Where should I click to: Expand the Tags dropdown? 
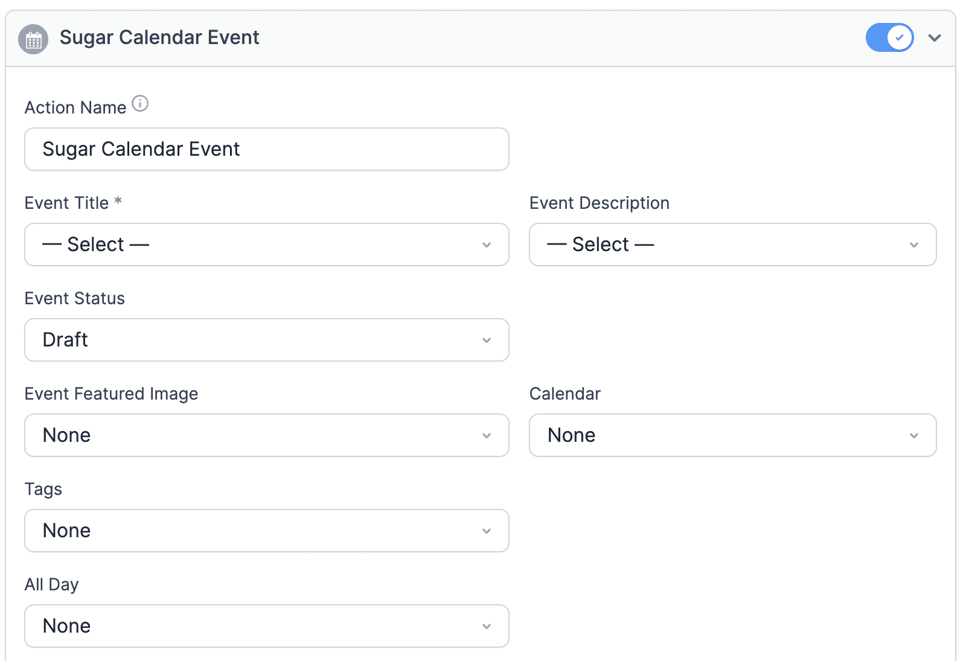click(266, 531)
